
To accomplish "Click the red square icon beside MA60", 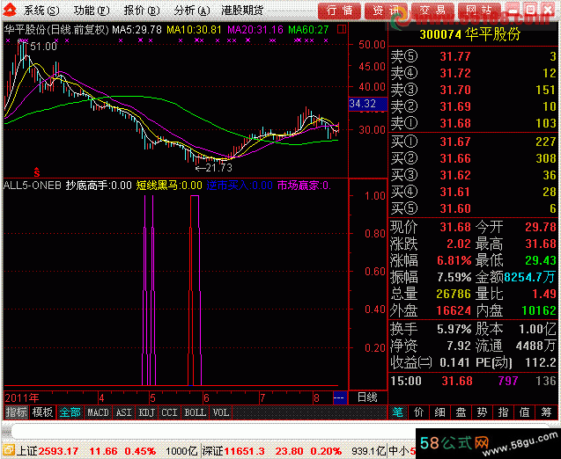I will 342,29.
